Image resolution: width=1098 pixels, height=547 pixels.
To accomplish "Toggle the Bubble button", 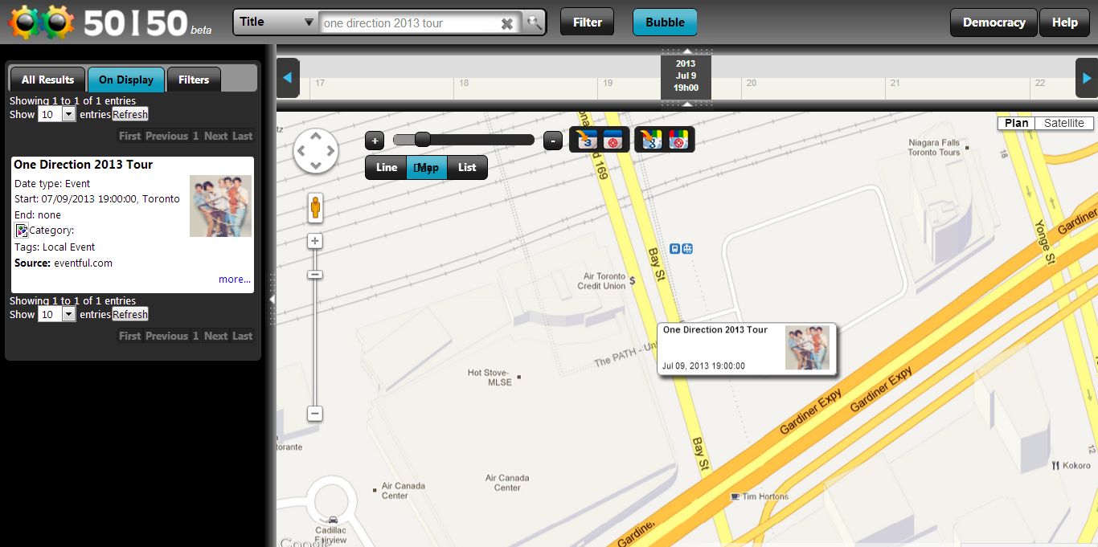I will 665,22.
